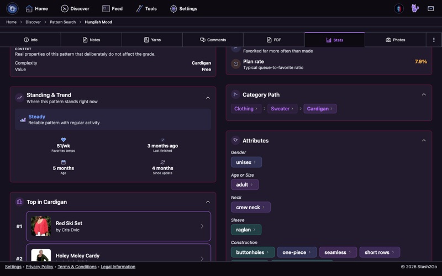Switch to the Photos tab
This screenshot has width=442, height=276.
click(x=395, y=40)
